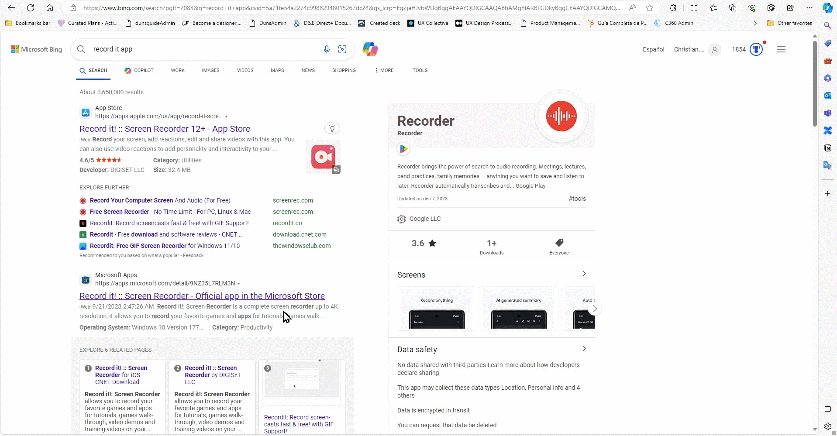The width and height of the screenshot is (837, 436).
Task: Open the Split screen icon
Action: [694, 8]
